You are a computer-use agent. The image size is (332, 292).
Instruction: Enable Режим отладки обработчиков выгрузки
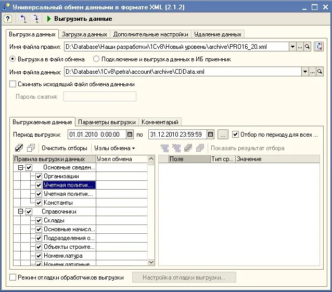point(12,277)
